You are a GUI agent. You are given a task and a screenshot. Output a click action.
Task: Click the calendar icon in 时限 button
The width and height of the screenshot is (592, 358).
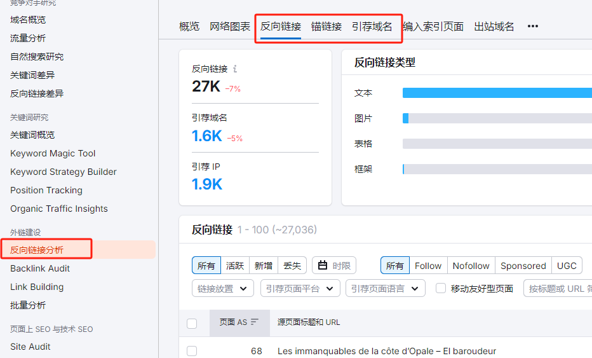(323, 265)
